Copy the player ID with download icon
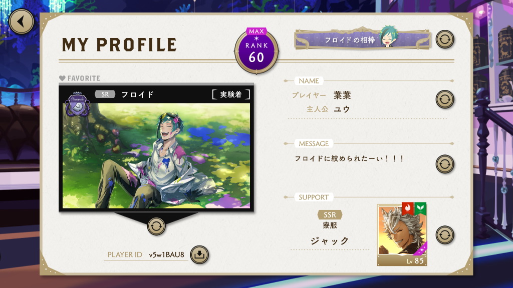 [199, 254]
